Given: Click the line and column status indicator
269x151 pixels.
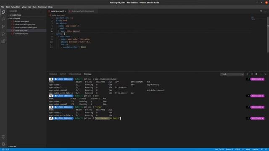Looking at the screenshot, I should pyautogui.click(x=219, y=149).
